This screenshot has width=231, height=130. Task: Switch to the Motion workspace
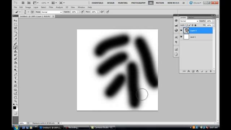(x=160, y=3)
